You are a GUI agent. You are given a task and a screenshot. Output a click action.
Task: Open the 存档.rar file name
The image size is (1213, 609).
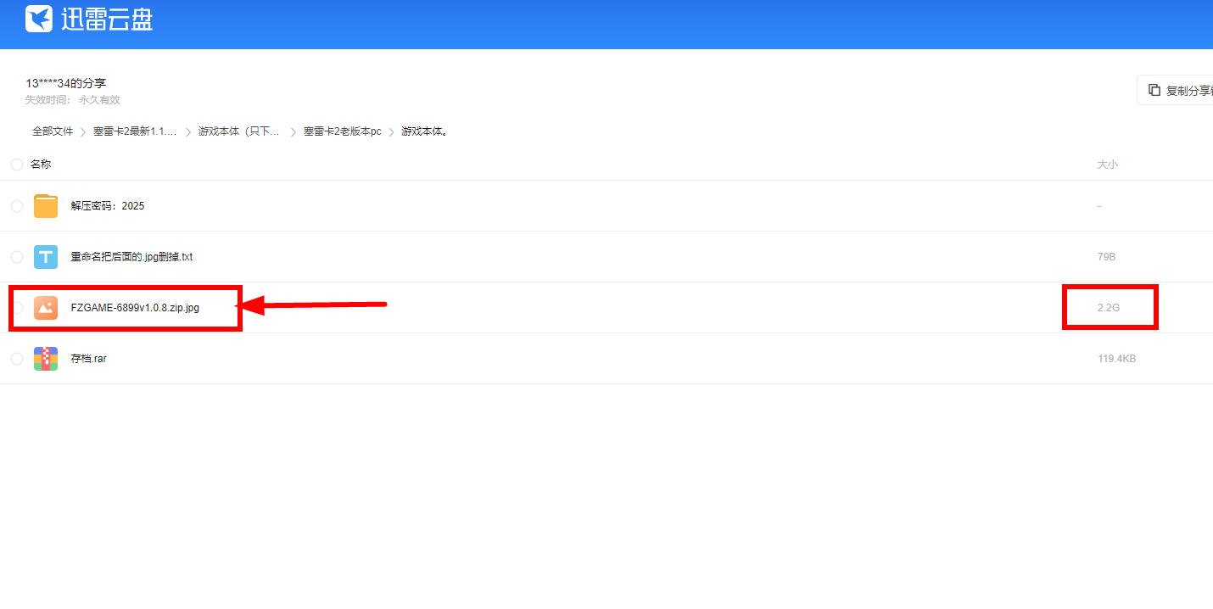coord(89,359)
